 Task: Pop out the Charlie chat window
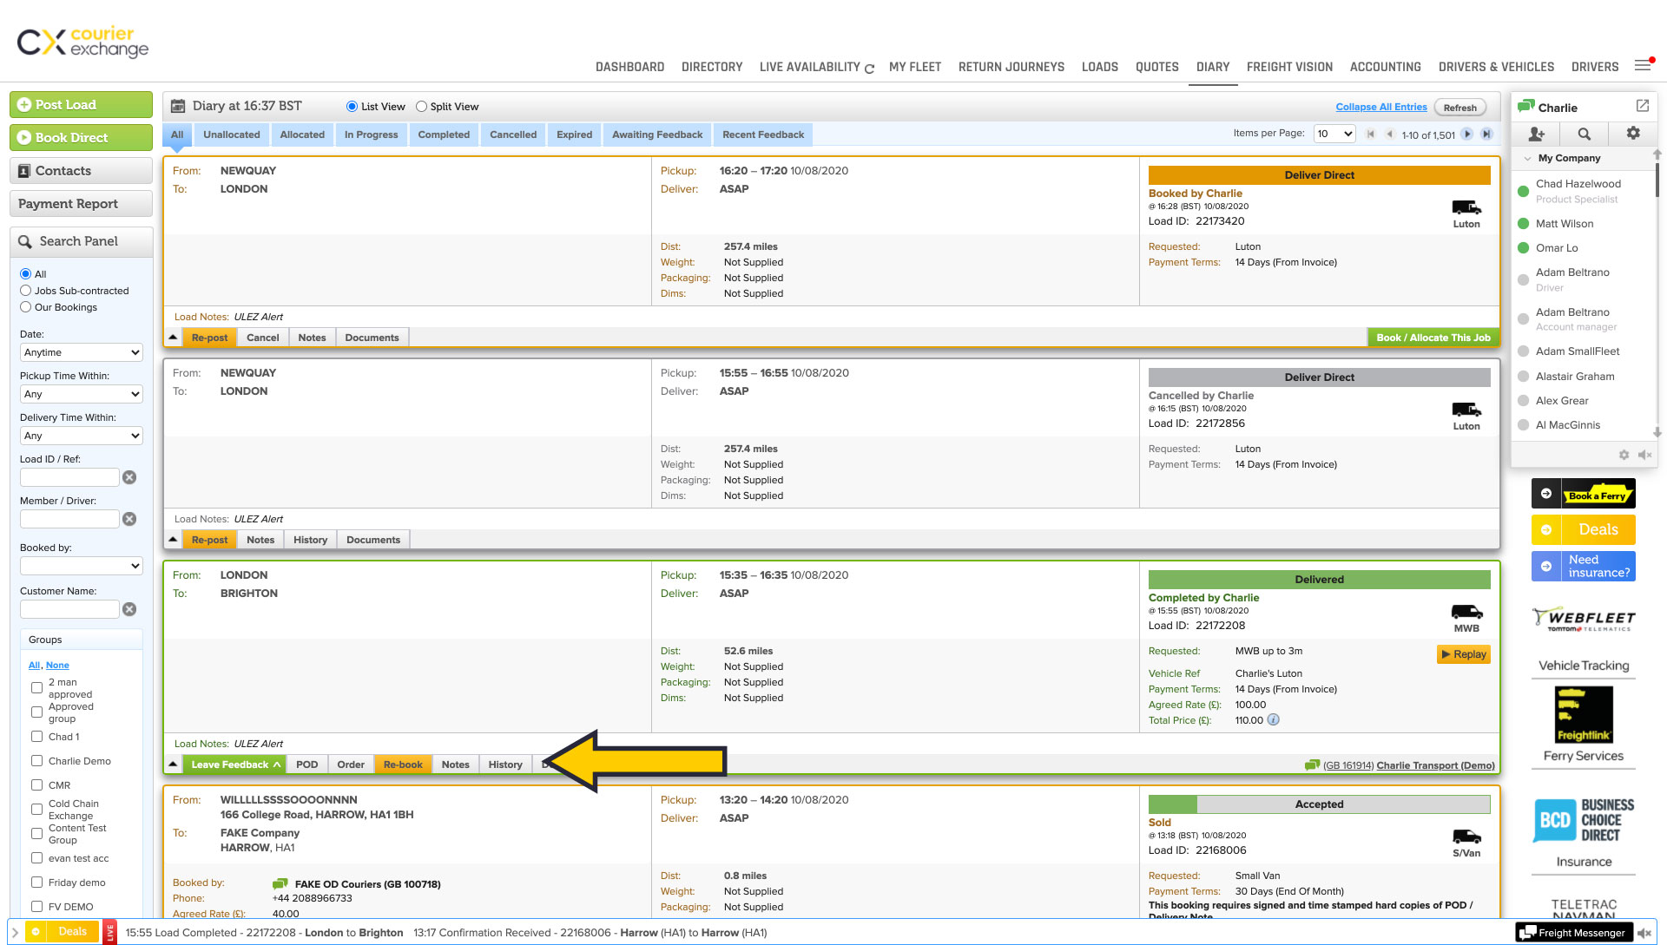pos(1642,106)
